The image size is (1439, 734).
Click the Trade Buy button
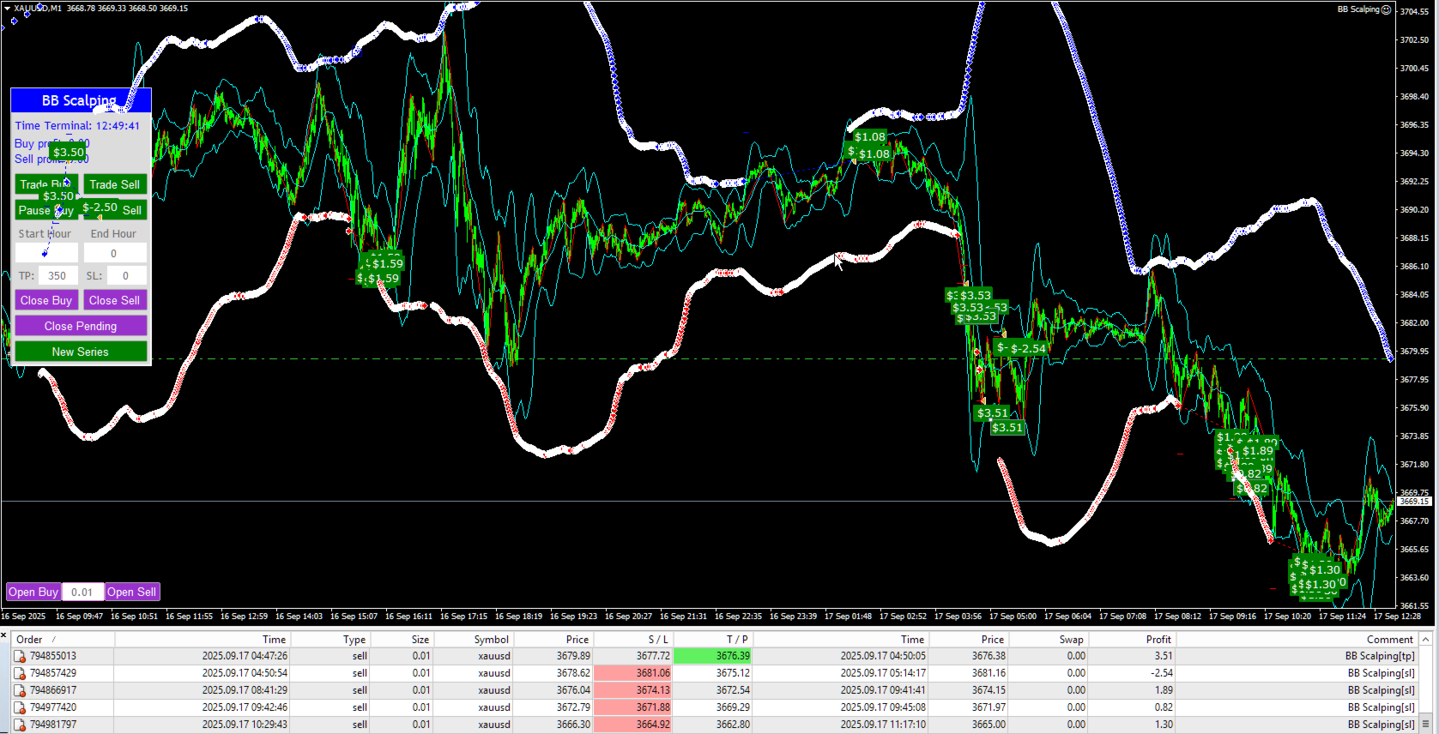pos(46,184)
